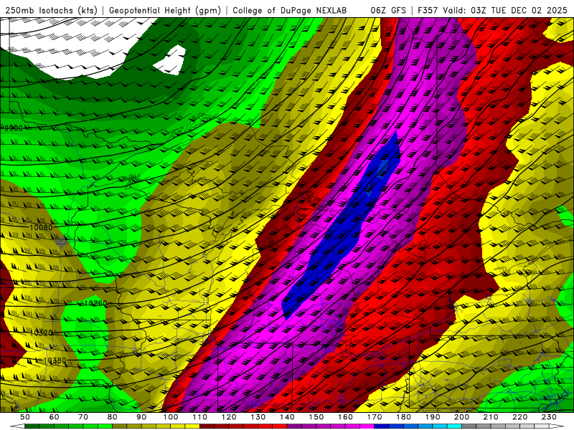
Task: Click the 220 value on the color scale
Action: 519,417
